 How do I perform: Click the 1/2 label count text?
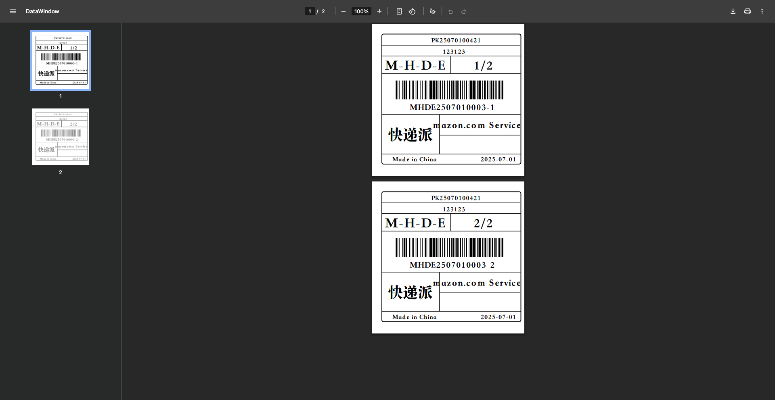pos(483,65)
